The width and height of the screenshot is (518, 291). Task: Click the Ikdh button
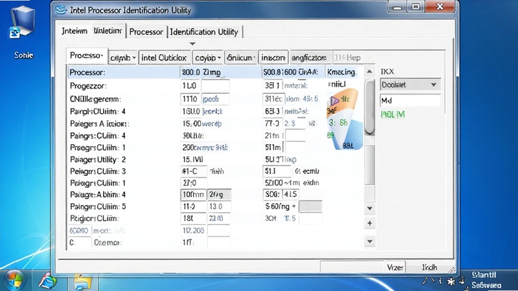click(x=429, y=267)
